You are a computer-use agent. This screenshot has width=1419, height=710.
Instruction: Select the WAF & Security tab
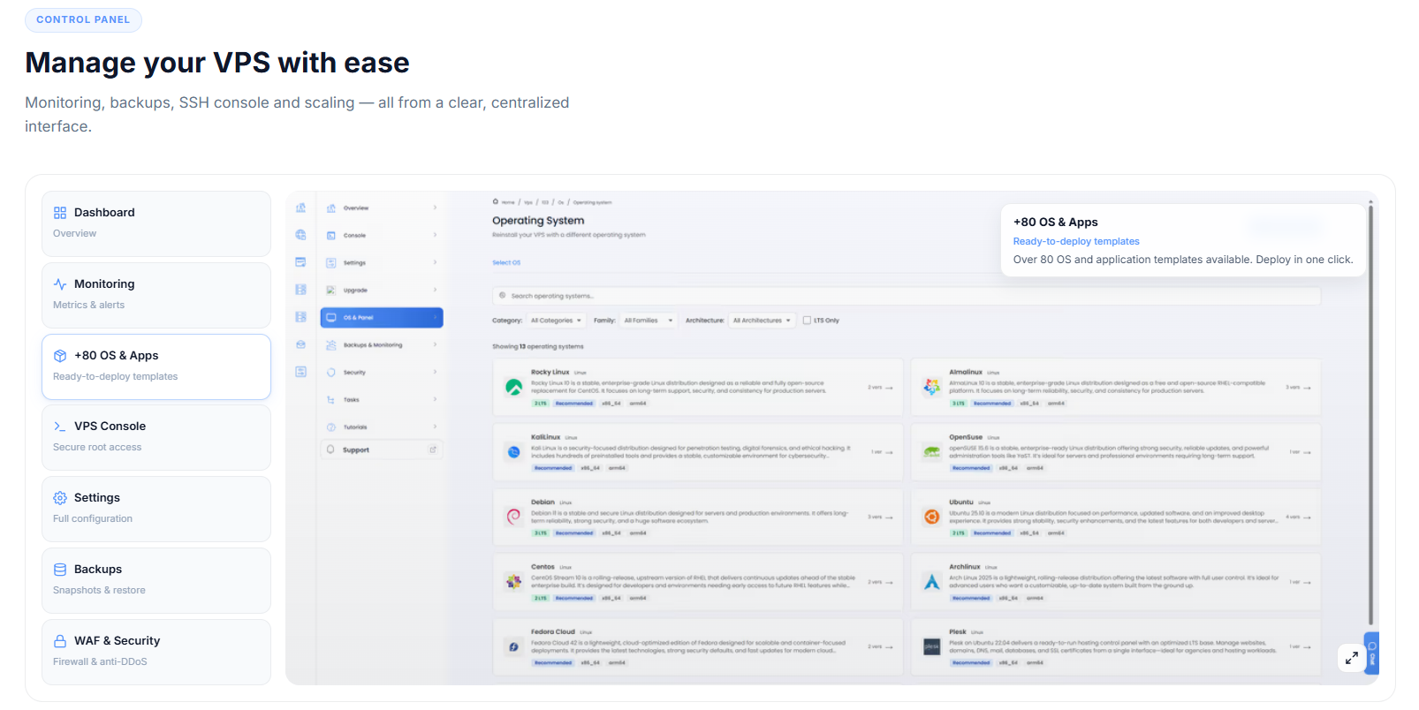click(156, 652)
